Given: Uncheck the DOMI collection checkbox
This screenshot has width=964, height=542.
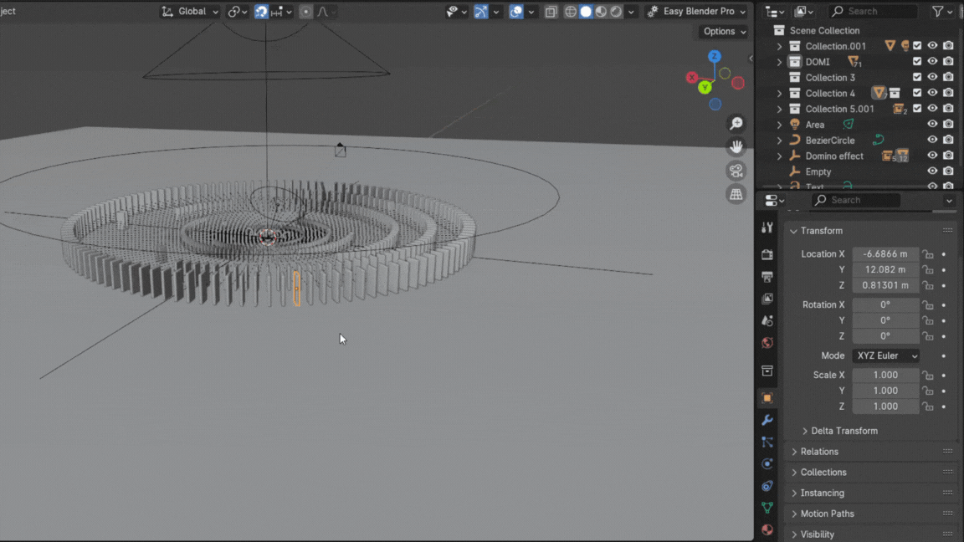Looking at the screenshot, I should pos(917,62).
